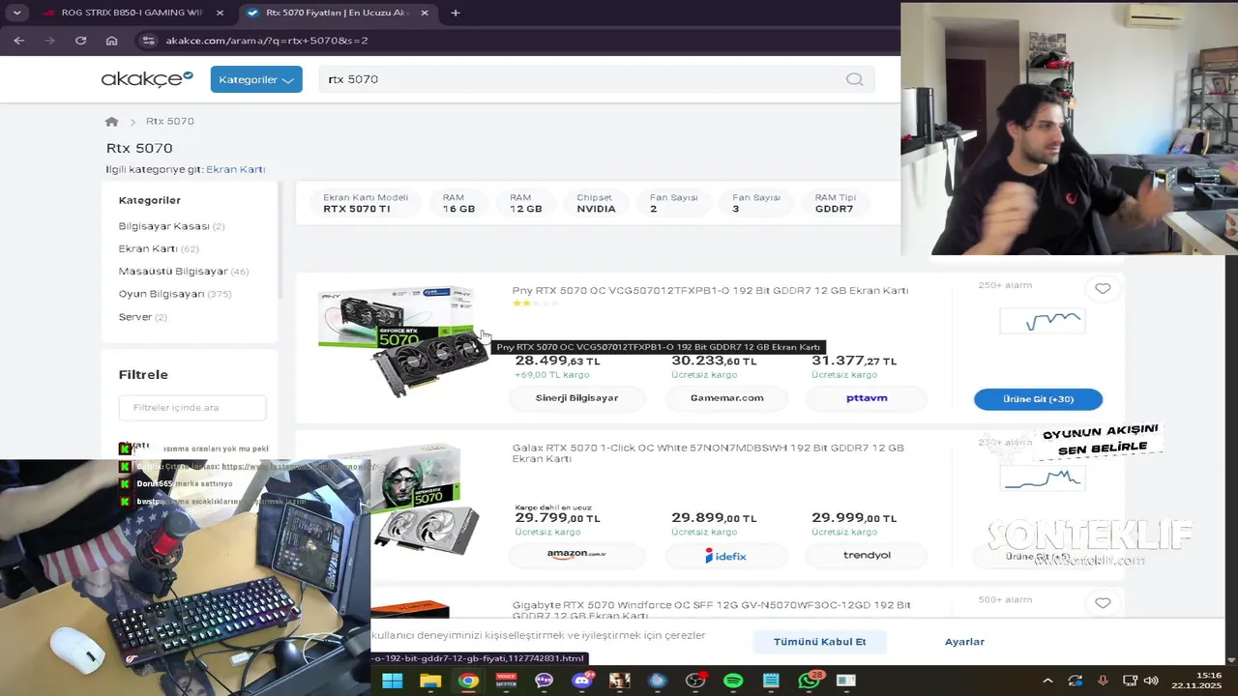
Task: Open the Windows Start menu
Action: [392, 681]
